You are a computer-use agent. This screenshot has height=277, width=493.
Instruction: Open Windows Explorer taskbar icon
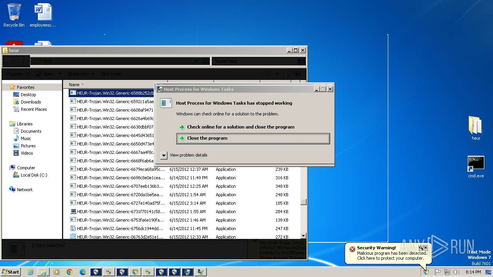(44, 272)
